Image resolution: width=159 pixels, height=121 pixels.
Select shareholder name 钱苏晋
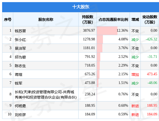pyautogui.click(x=20, y=31)
